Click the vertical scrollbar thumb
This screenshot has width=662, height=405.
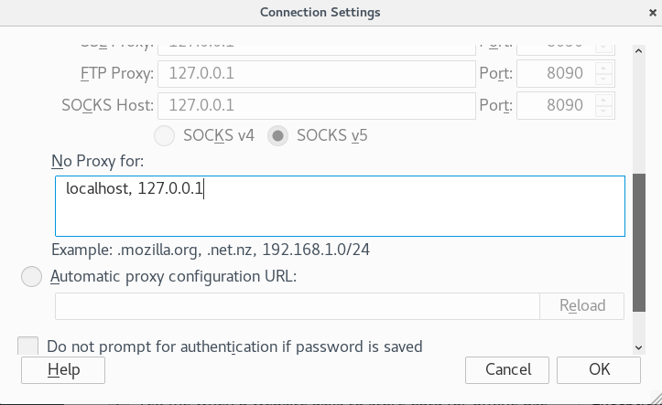click(x=639, y=243)
